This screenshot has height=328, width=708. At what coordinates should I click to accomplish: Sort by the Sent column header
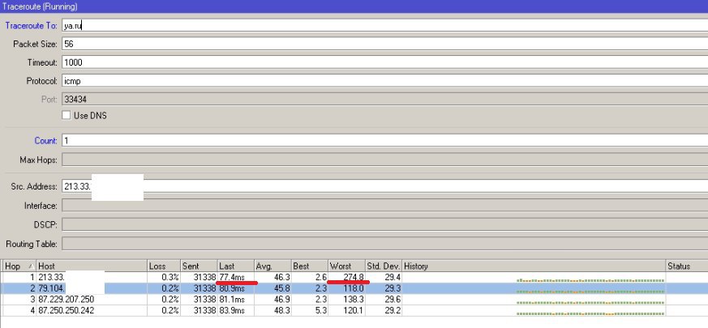199,266
